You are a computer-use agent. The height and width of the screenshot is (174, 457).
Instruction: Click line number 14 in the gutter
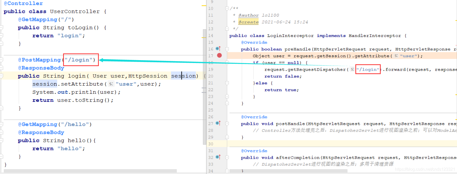click(x=211, y=36)
